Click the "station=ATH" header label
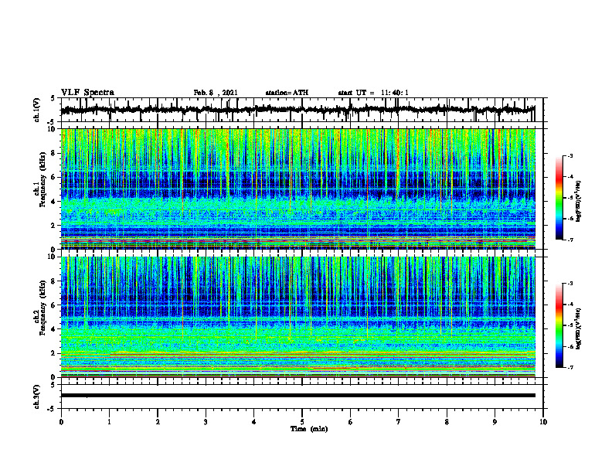The height and width of the screenshot is (473, 612). point(287,93)
